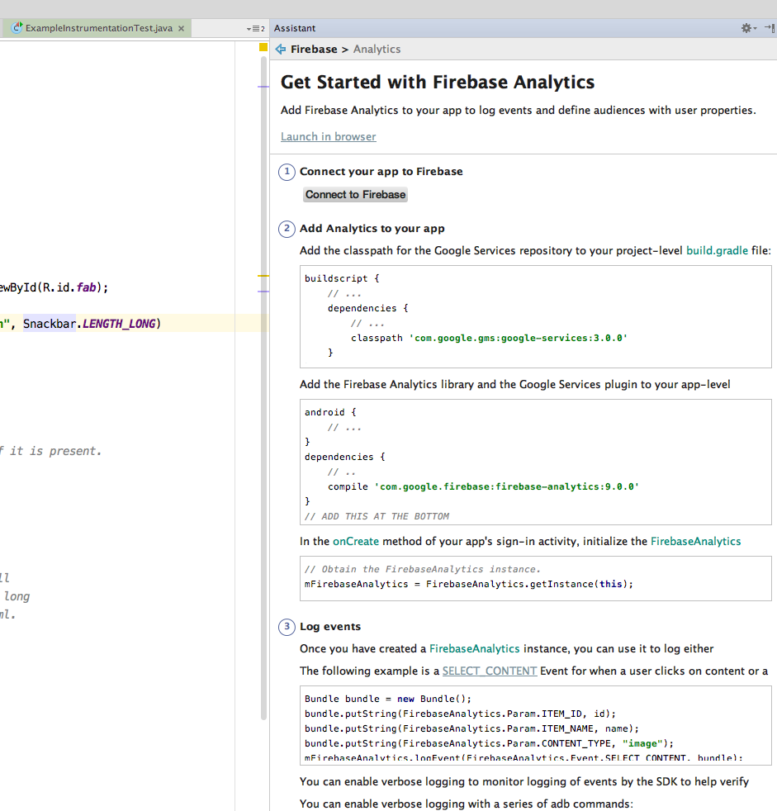Open the build.gradle link
This screenshot has height=811, width=777.
(x=717, y=250)
